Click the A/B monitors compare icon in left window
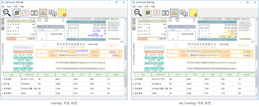 click(53, 12)
